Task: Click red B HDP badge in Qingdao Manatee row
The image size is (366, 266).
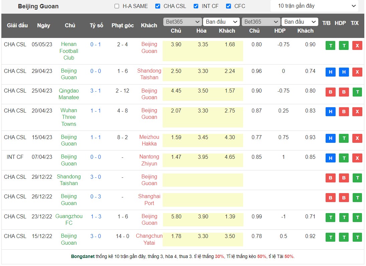Action: pos(344,92)
